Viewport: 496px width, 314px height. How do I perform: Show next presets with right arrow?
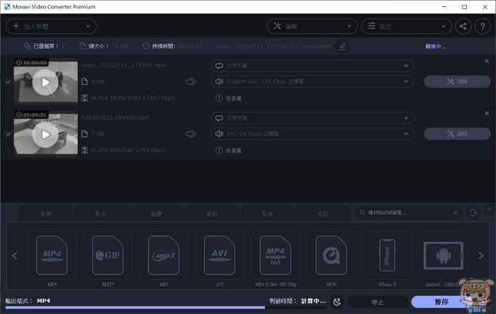[481, 255]
